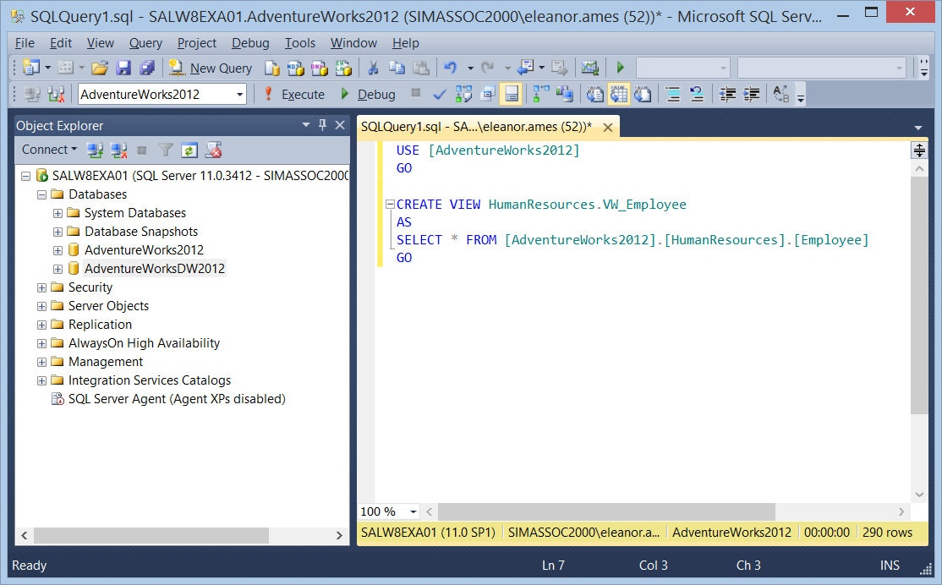
Task: Open the 100 % zoom dropdown
Action: pyautogui.click(x=413, y=511)
